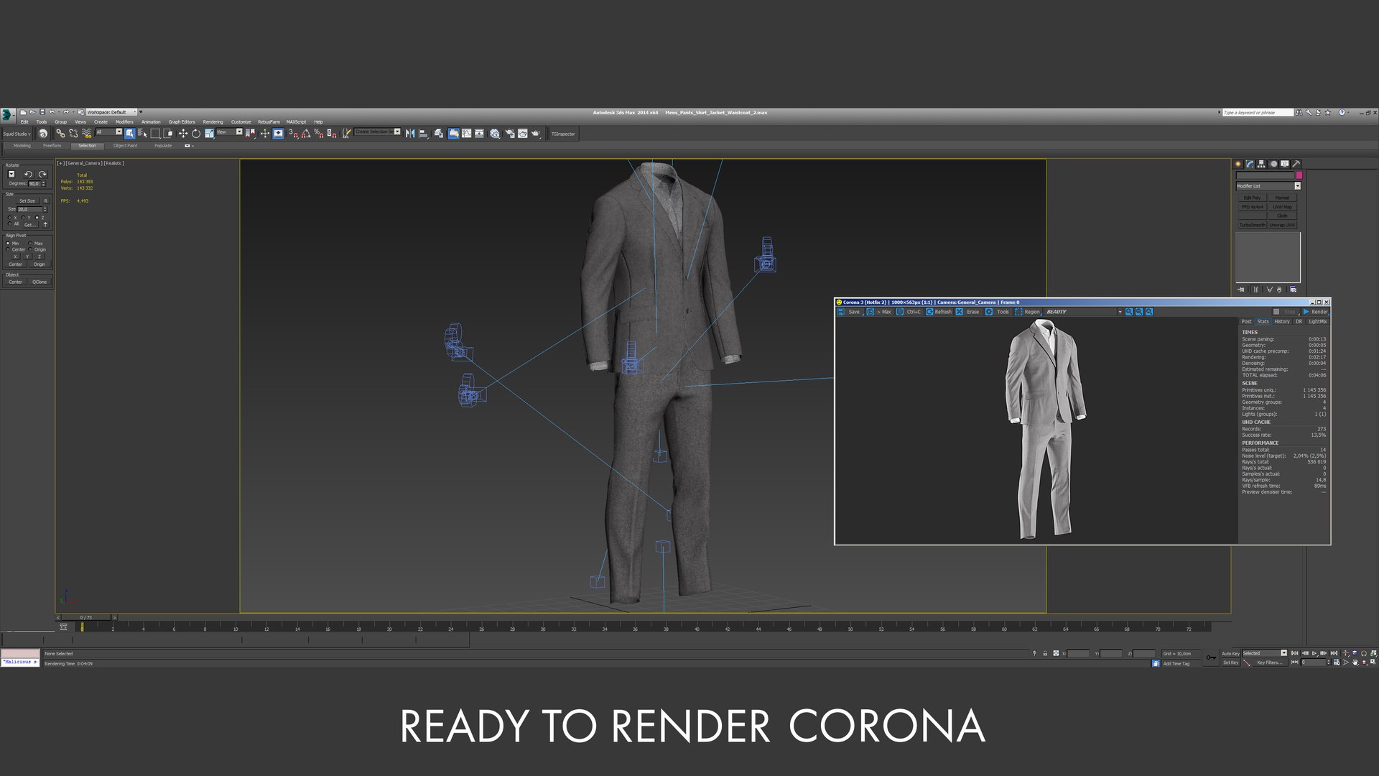Select Center align pivot radio option

pyautogui.click(x=8, y=249)
